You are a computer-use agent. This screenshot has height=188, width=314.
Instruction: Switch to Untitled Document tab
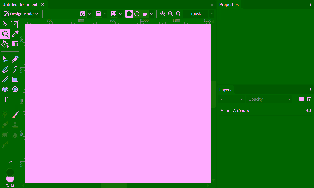pyautogui.click(x=20, y=4)
